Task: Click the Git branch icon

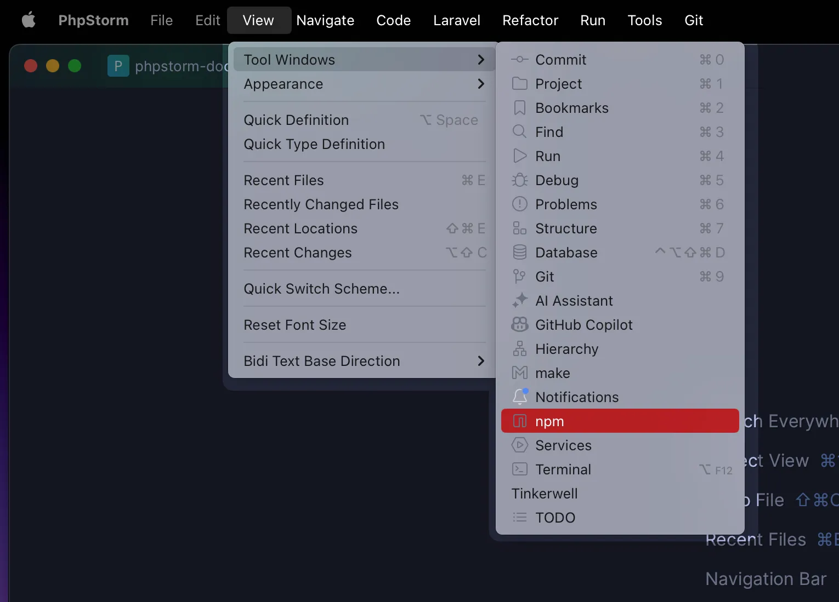Action: point(519,277)
